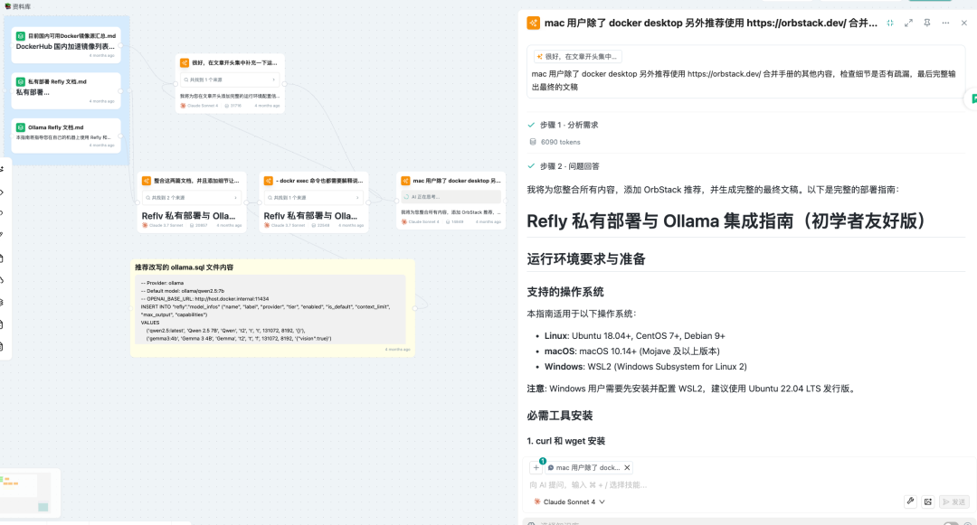
Task: Remove the mac 用户除了 dock... context chip
Action: [x=627, y=468]
